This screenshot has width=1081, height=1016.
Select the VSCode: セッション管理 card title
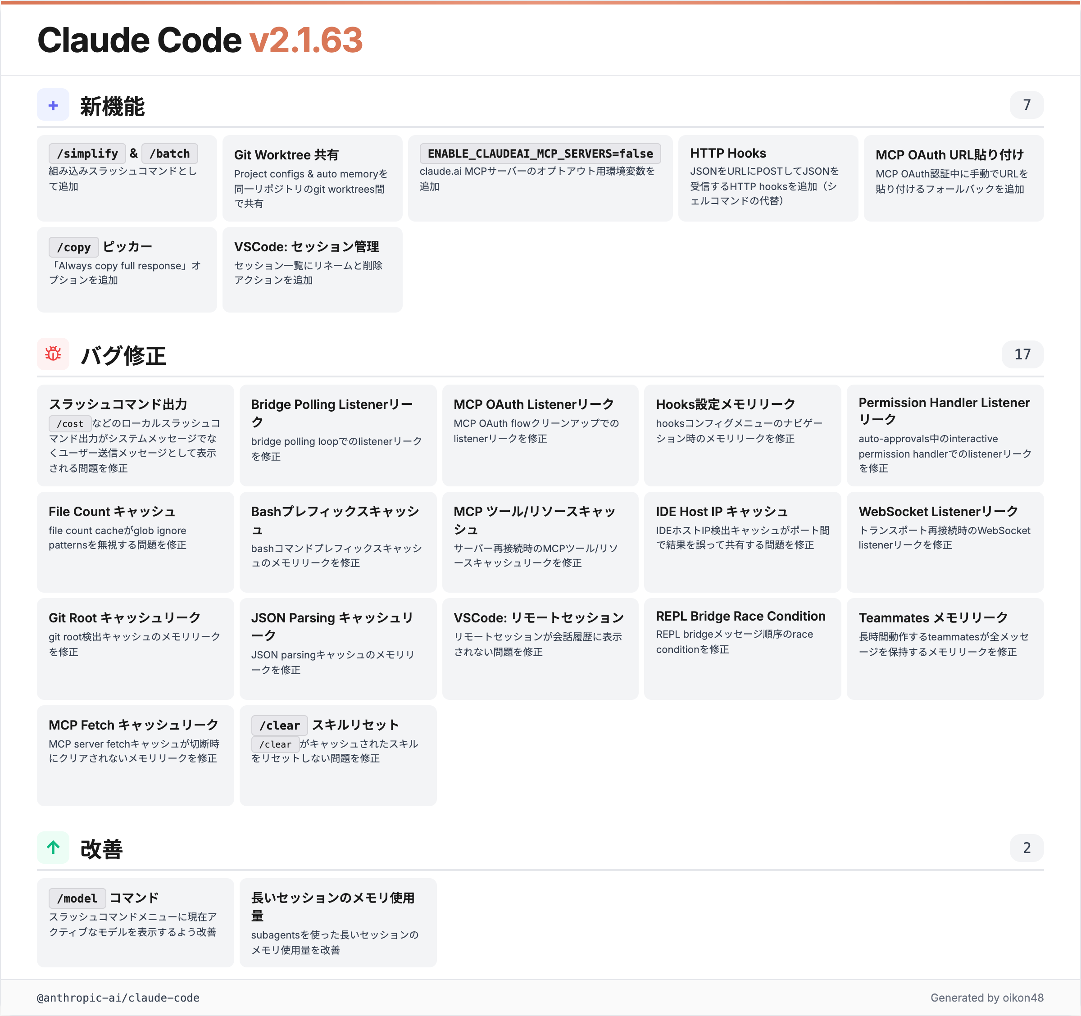point(307,247)
